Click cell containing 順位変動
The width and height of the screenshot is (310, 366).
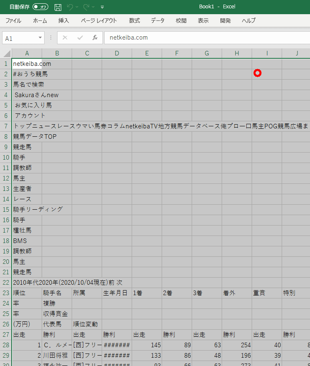coord(87,324)
